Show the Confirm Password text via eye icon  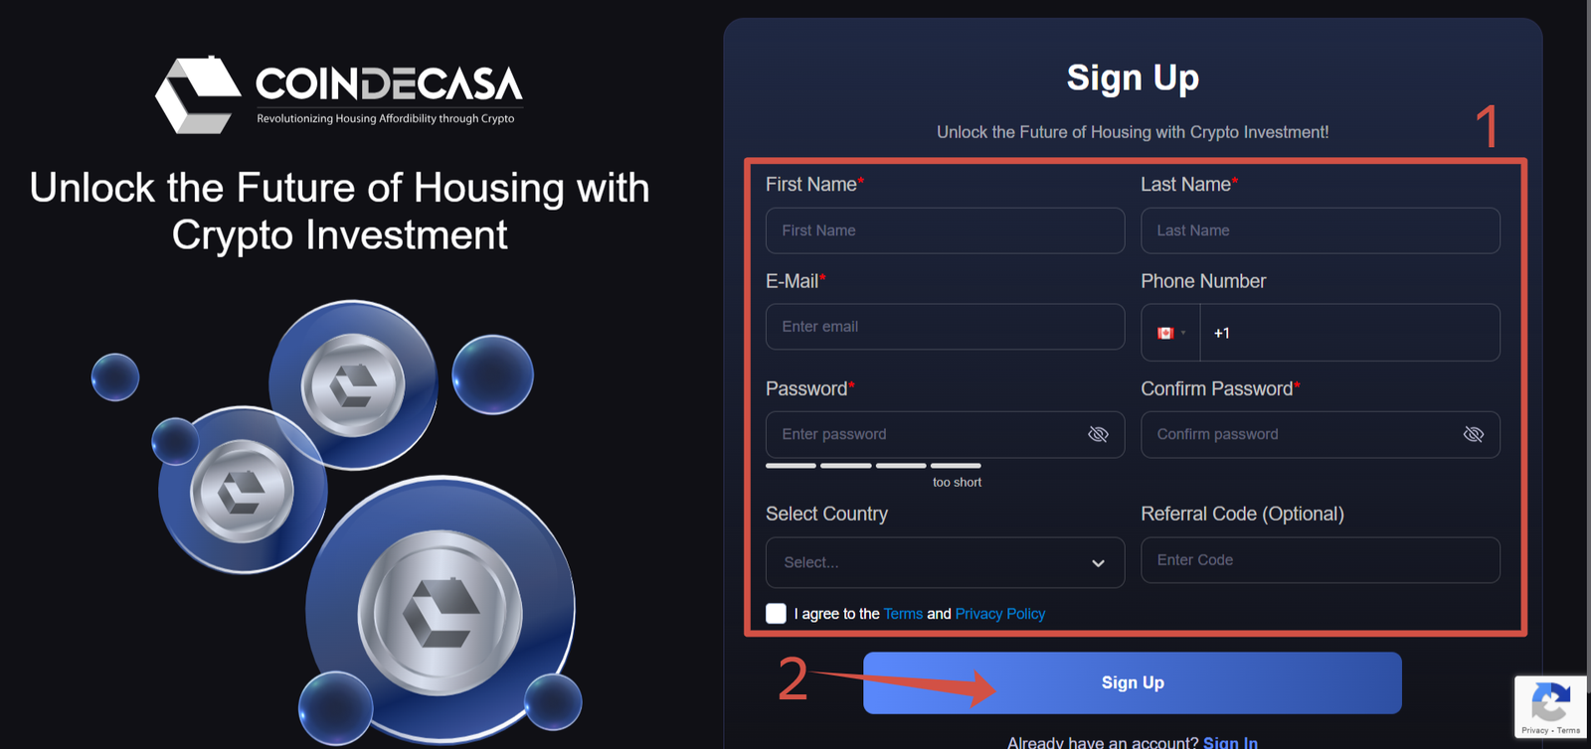coord(1473,434)
